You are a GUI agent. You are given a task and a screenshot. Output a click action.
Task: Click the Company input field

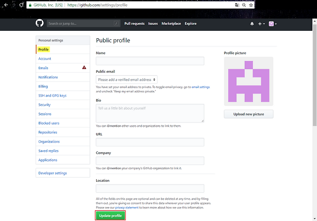tap(150, 161)
